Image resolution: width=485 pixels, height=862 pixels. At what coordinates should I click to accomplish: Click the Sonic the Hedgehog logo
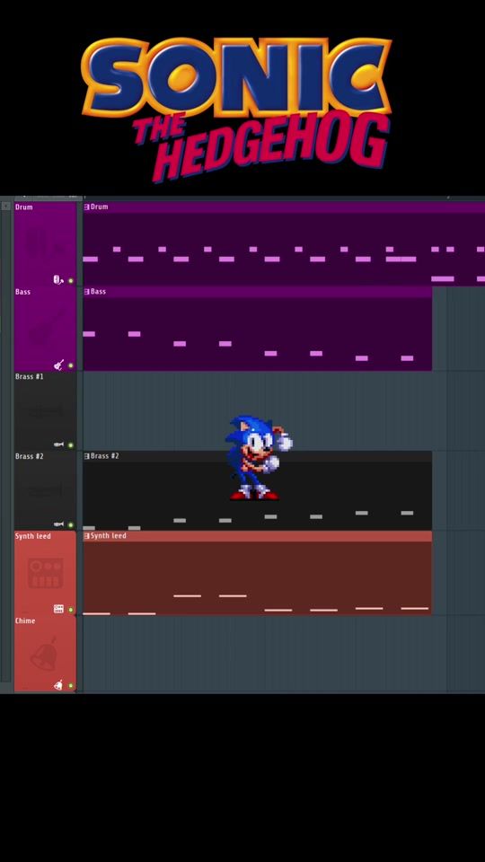236,109
